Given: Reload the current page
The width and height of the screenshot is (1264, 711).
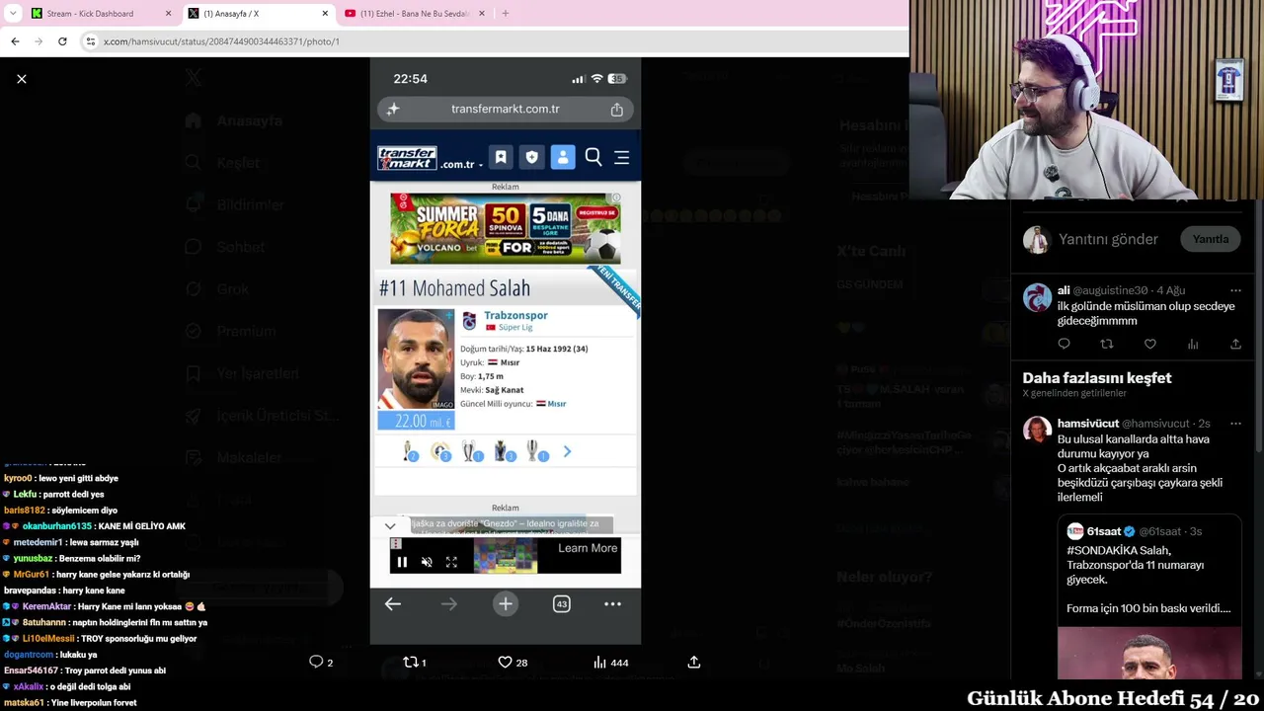Looking at the screenshot, I should pos(62,41).
